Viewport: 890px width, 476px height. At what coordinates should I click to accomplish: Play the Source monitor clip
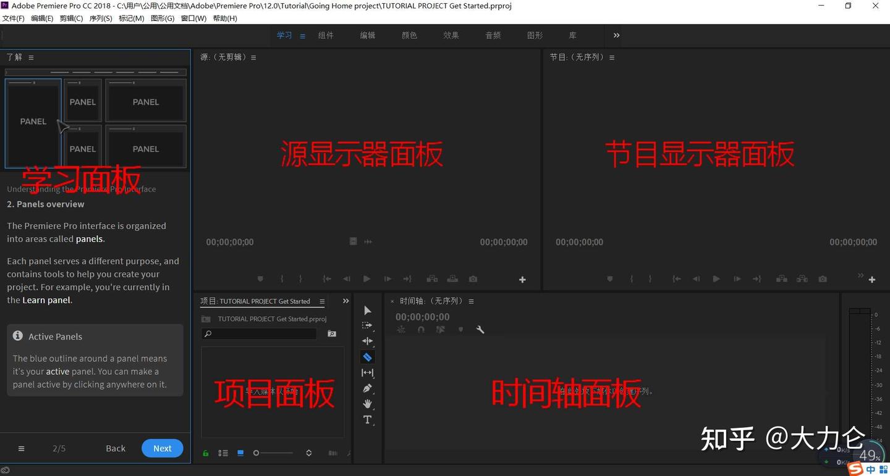pyautogui.click(x=367, y=279)
